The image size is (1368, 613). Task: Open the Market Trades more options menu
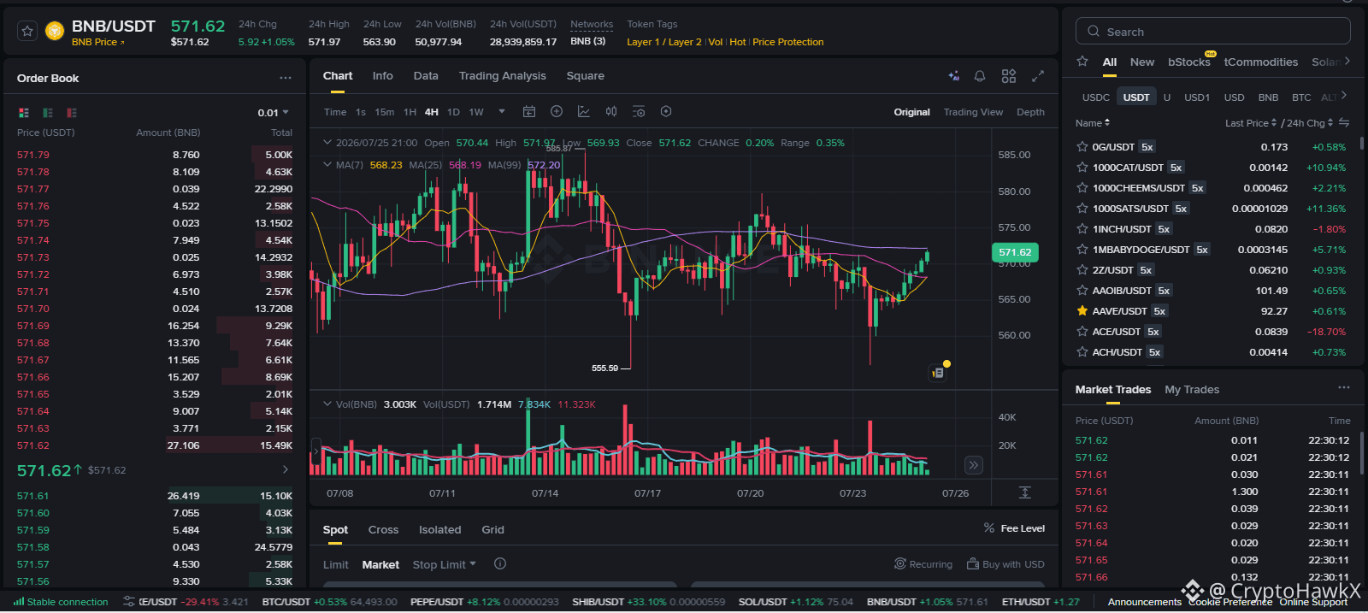(1344, 388)
